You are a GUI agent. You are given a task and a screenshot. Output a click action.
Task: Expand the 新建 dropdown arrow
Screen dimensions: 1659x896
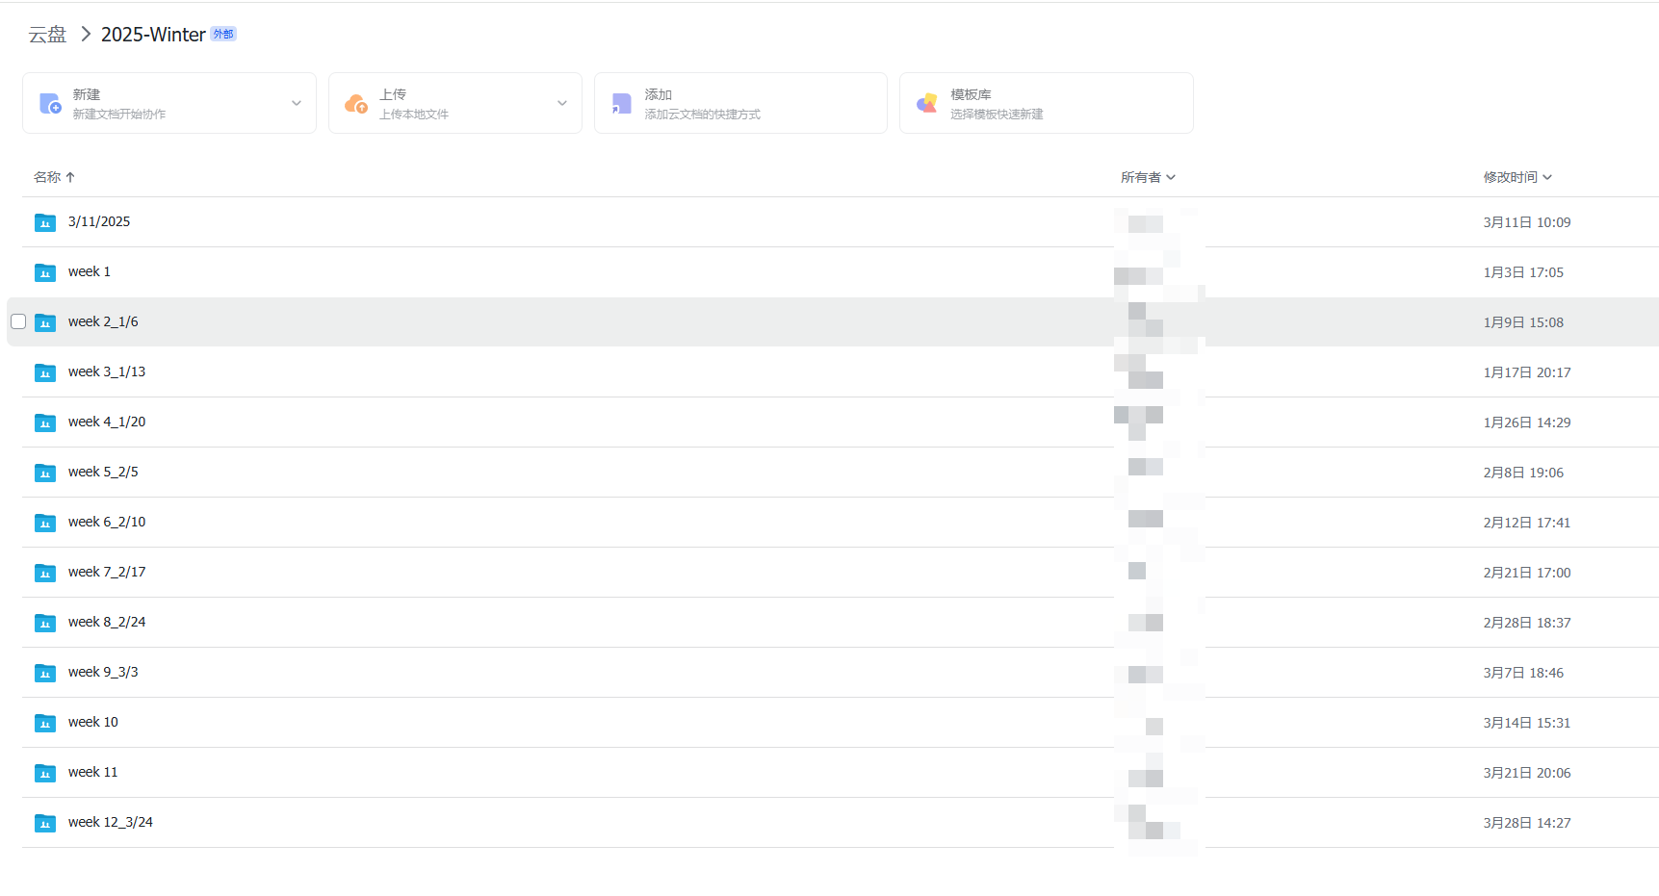[297, 103]
